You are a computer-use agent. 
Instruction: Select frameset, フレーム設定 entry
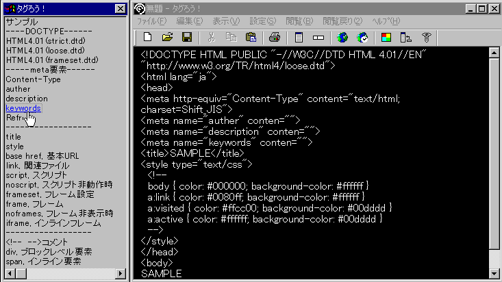50,194
